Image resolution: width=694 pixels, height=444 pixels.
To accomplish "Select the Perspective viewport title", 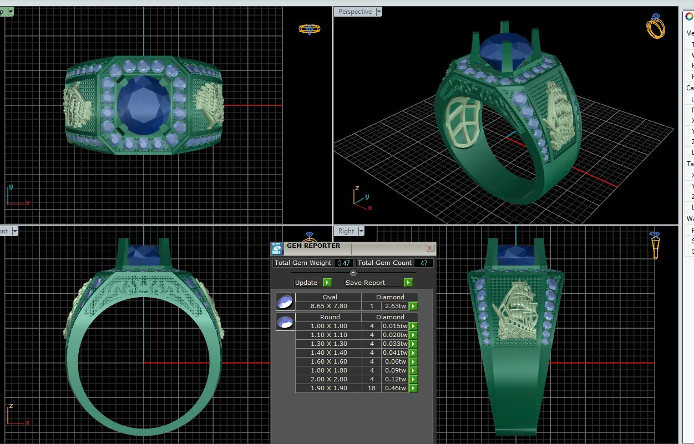I will 354,12.
